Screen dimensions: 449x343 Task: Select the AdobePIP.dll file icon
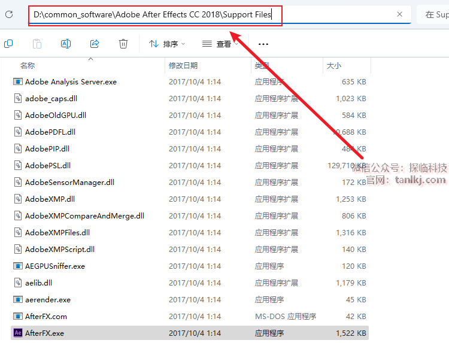(18, 149)
